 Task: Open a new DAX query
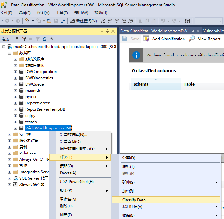tap(131, 21)
